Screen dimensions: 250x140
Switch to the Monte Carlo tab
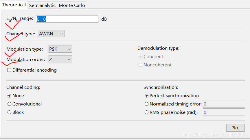coord(72,5)
